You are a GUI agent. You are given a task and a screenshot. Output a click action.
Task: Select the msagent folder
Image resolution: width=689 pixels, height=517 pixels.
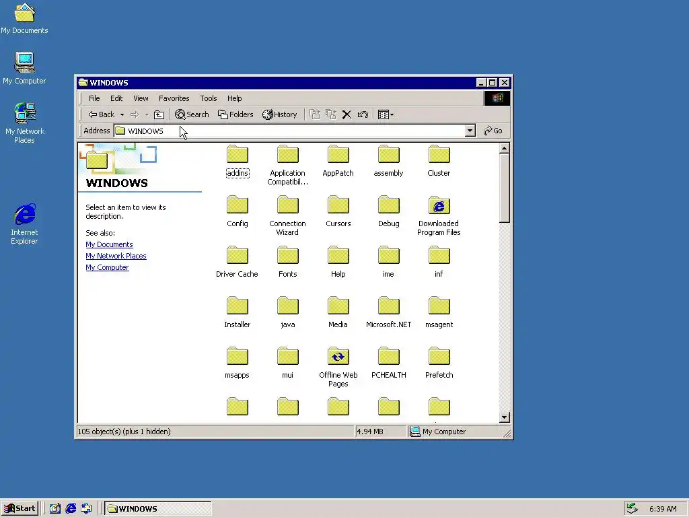point(439,313)
